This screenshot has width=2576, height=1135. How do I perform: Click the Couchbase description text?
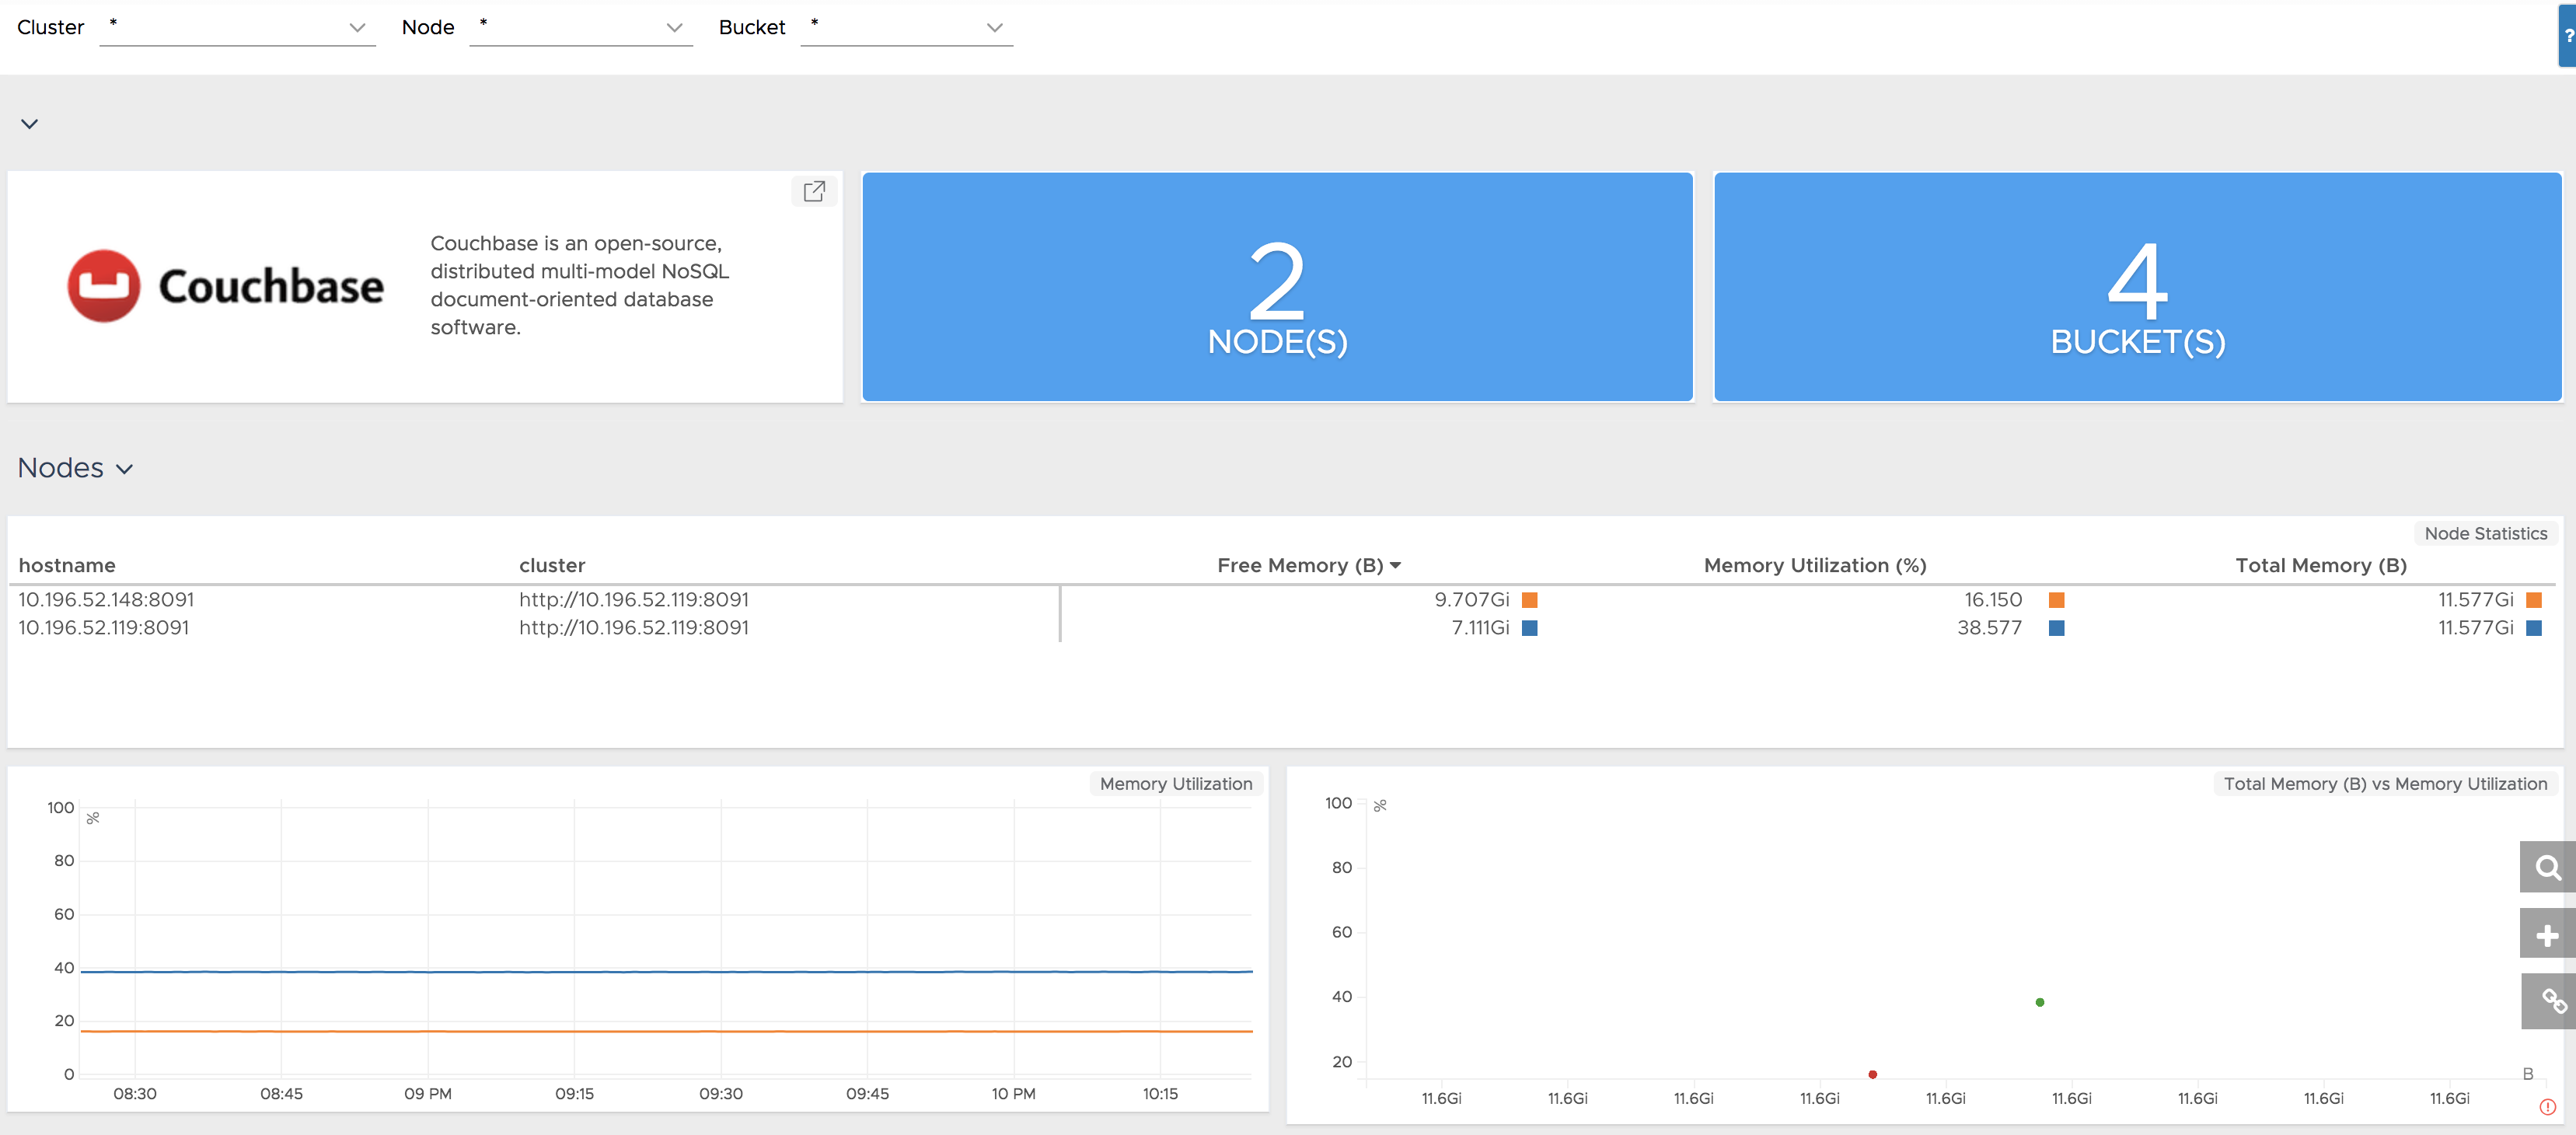pyautogui.click(x=580, y=285)
